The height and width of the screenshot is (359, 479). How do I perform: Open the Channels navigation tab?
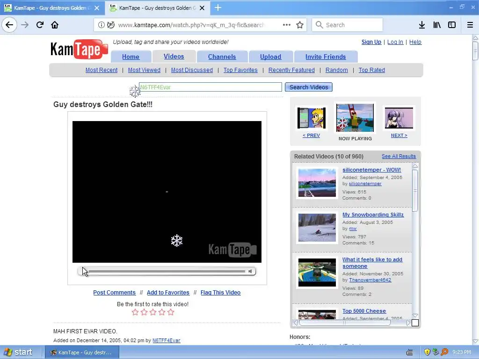(x=222, y=57)
